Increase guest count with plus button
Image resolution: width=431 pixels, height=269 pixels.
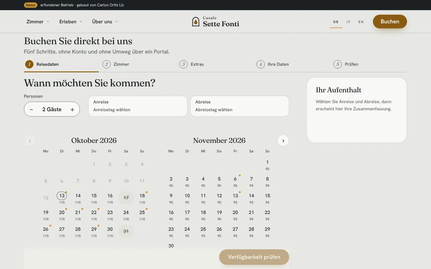coord(72,109)
